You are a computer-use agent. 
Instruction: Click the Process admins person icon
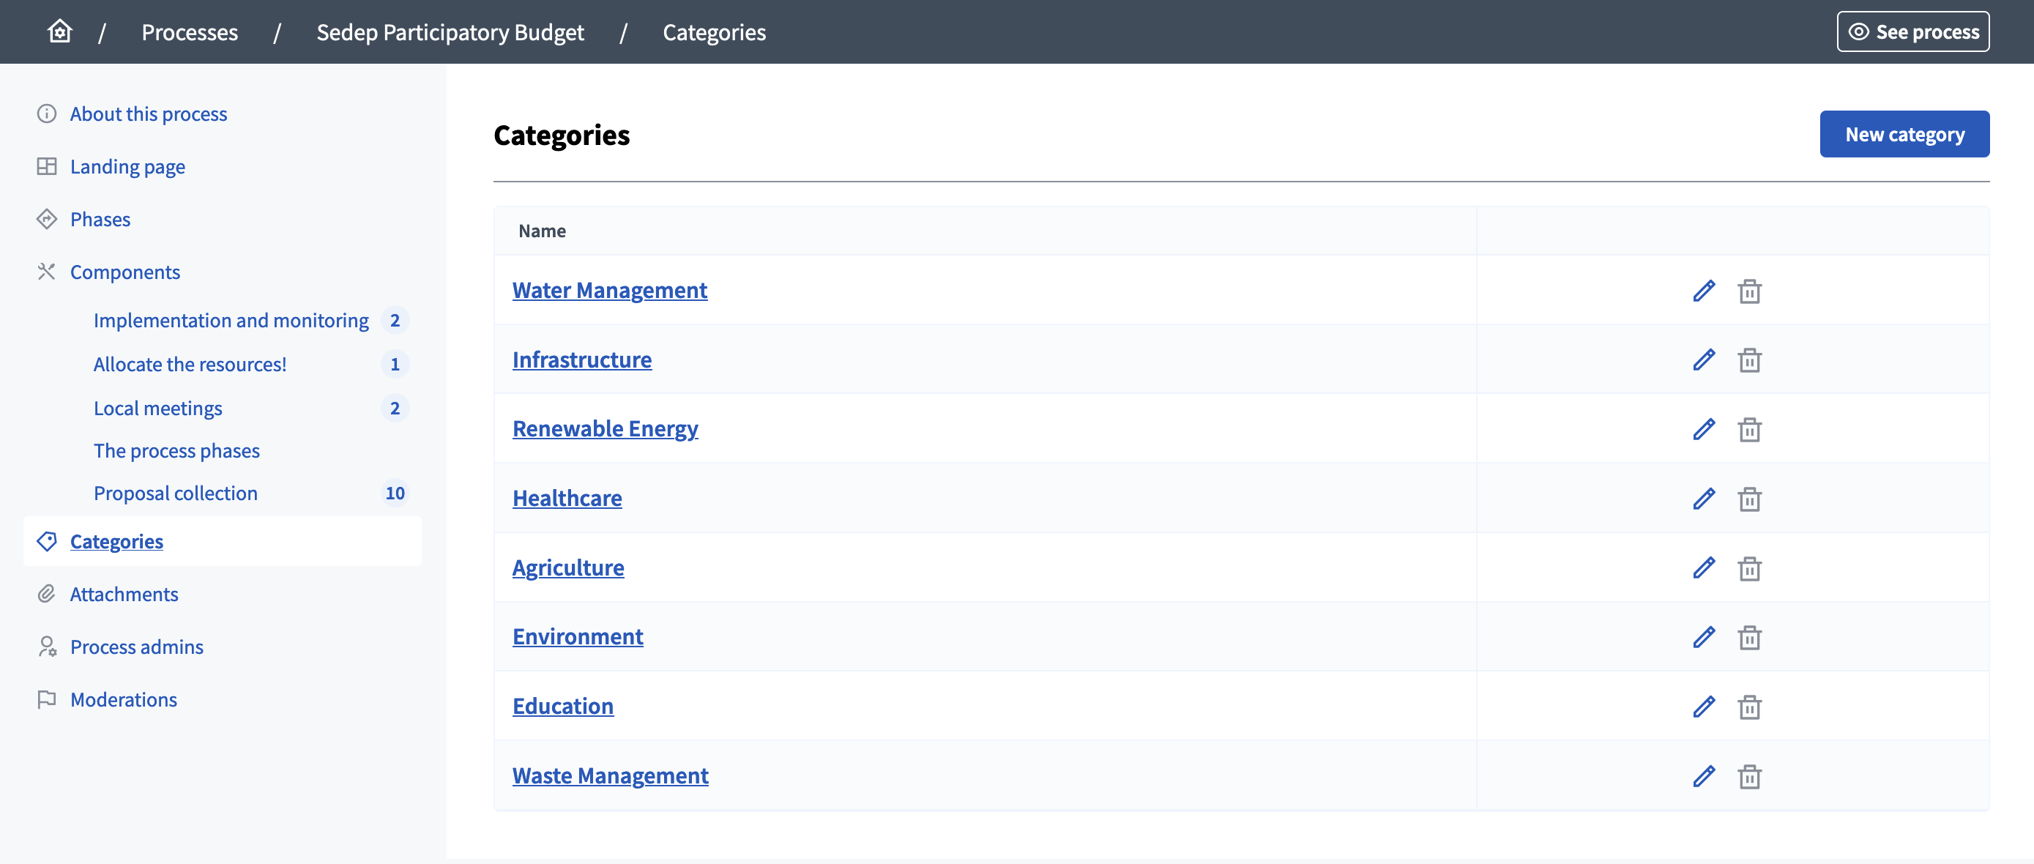pos(47,646)
